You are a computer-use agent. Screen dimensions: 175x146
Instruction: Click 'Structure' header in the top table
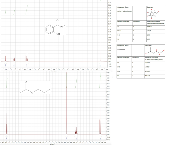pyautogui.click(x=150, y=7)
